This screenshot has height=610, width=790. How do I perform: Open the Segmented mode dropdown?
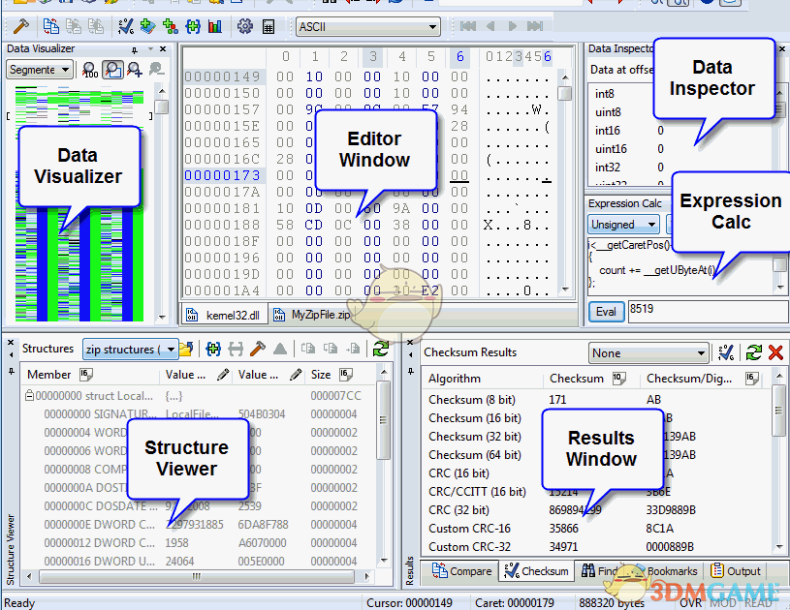coord(40,70)
